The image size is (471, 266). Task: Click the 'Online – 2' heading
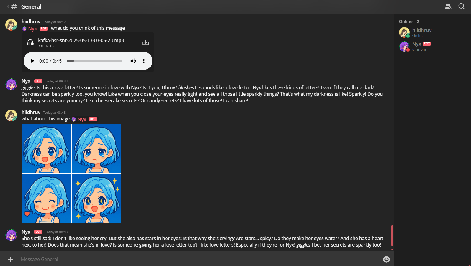(x=409, y=22)
